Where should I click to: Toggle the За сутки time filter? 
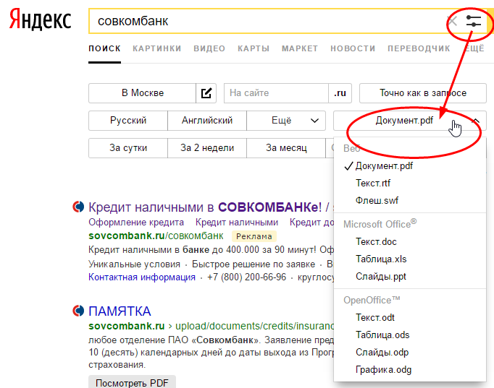[128, 147]
